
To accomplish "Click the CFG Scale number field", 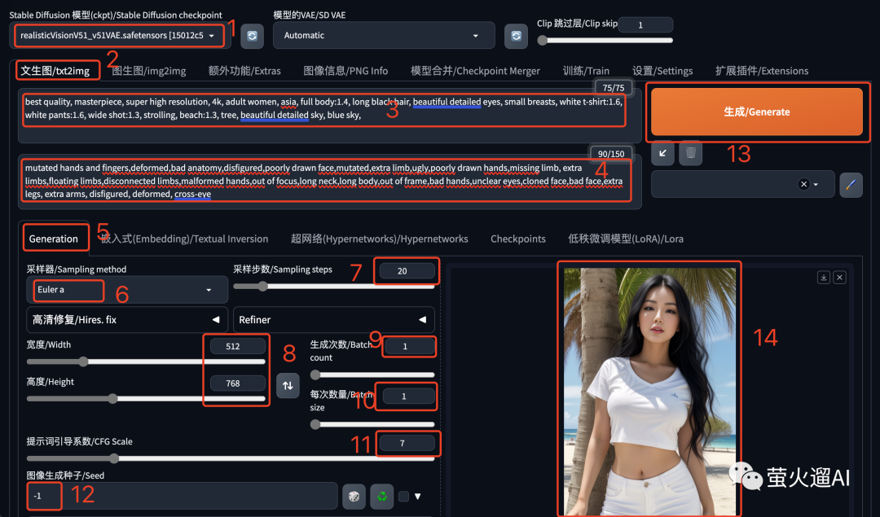I will (x=407, y=443).
